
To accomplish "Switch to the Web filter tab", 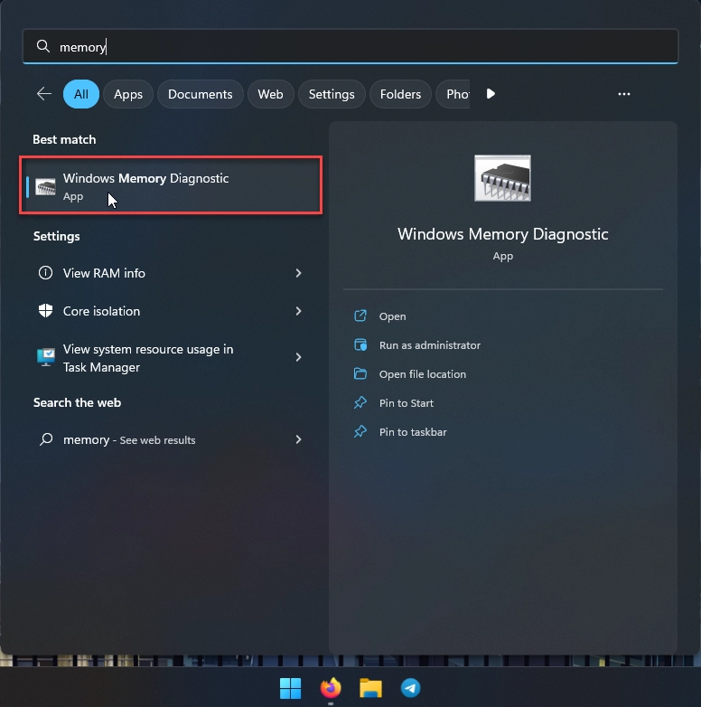I will coord(270,94).
